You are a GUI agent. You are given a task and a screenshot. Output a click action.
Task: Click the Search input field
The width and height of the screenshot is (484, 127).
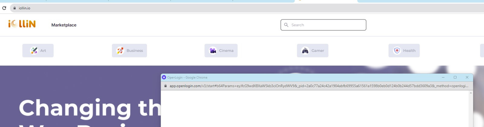[323, 25]
